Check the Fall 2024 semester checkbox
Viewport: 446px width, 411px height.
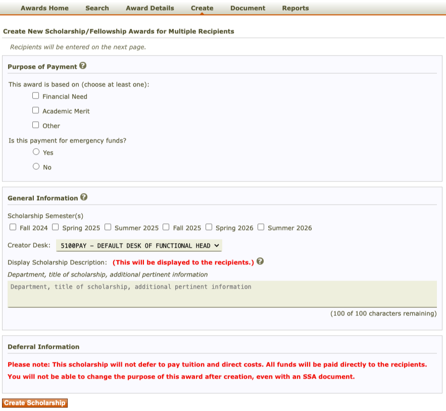point(13,227)
